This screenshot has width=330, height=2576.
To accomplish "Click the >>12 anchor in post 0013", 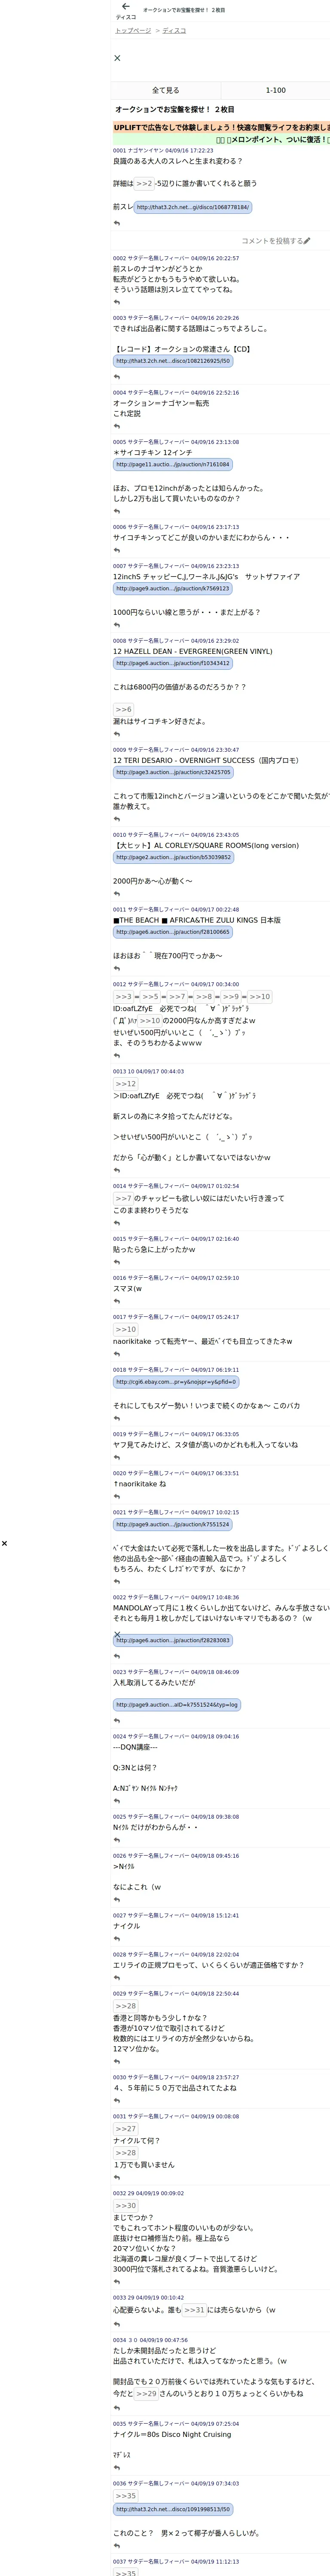I will [x=126, y=1084].
